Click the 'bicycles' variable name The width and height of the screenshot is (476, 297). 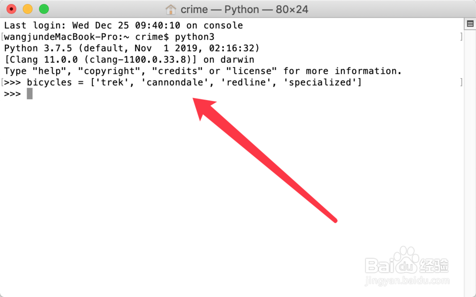(49, 82)
